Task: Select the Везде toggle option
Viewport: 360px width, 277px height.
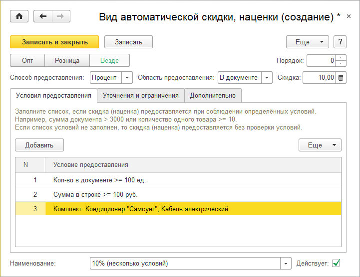Action: (x=109, y=61)
